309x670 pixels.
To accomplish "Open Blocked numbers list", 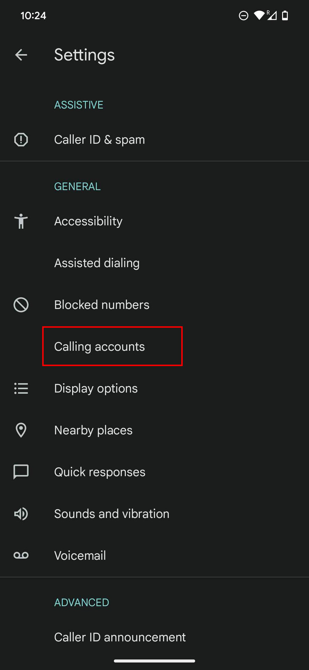I will pyautogui.click(x=101, y=305).
